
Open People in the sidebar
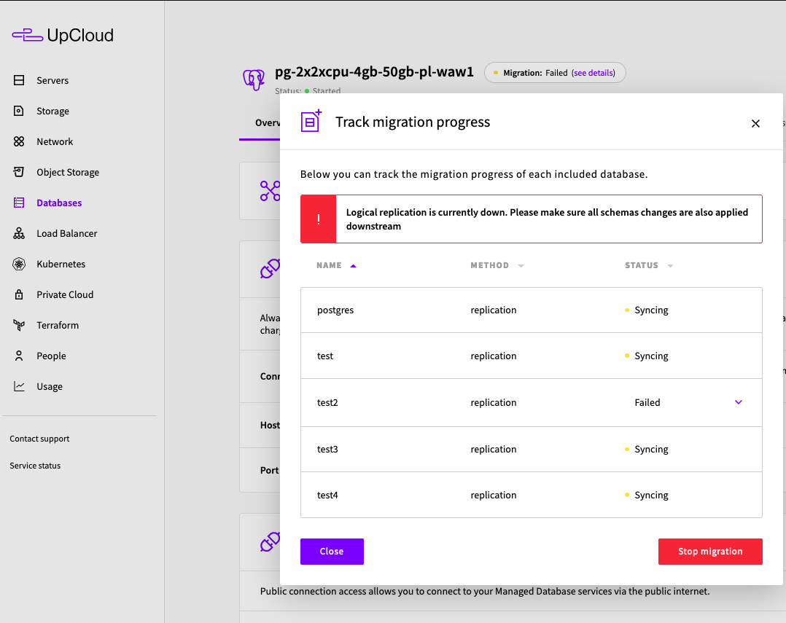pyautogui.click(x=51, y=356)
